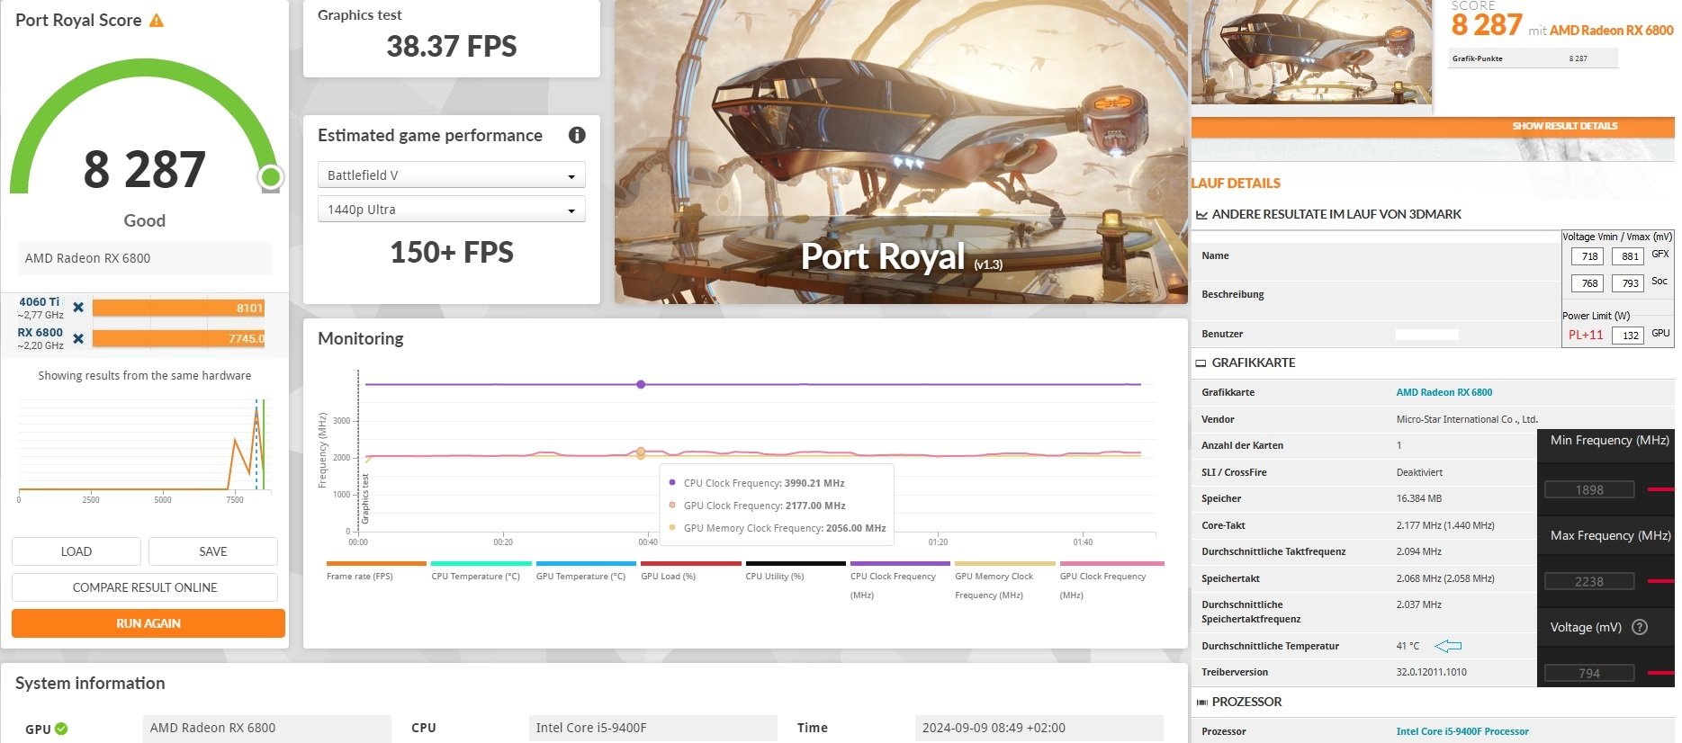Click the Speicher value 16.384 MB
This screenshot has width=1682, height=743.
[1419, 498]
